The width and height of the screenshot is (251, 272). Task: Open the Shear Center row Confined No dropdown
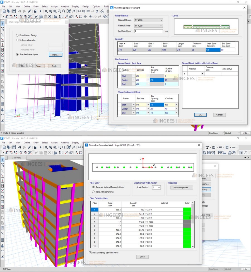click(x=177, y=109)
